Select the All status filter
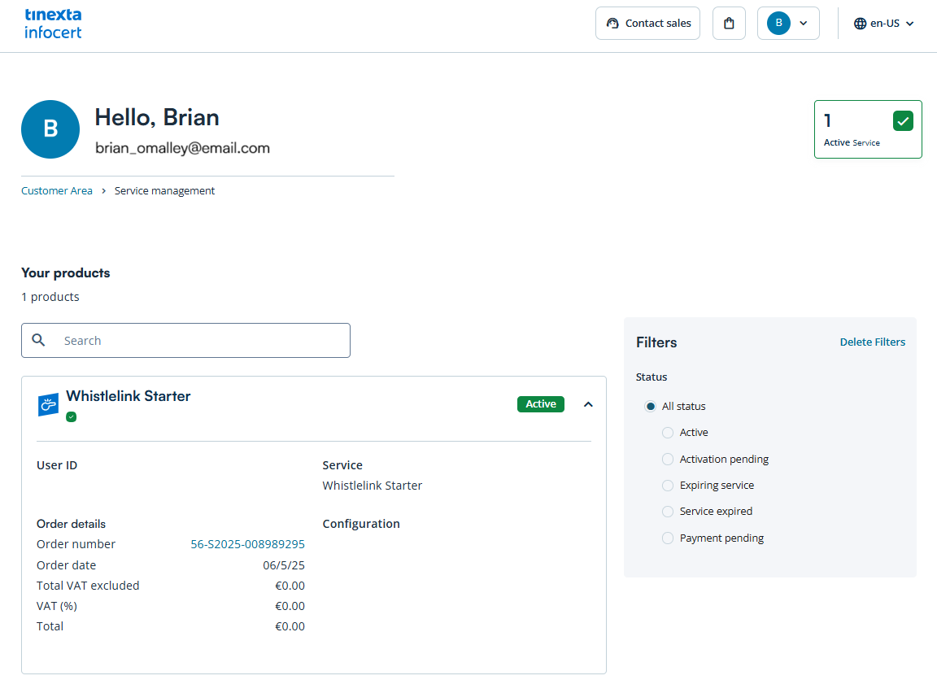Screen dimensions: 937x693 coord(651,406)
